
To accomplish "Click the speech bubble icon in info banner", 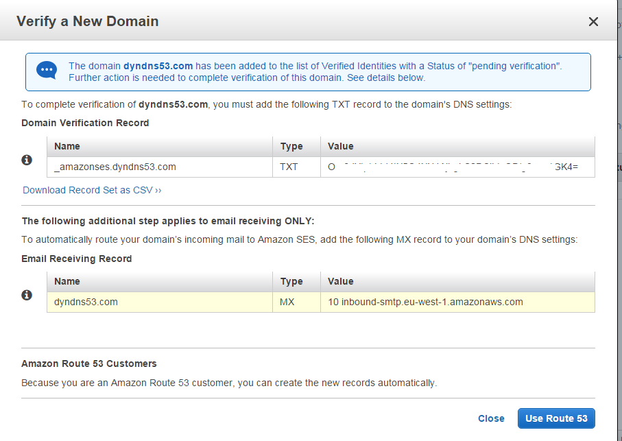I will [47, 71].
